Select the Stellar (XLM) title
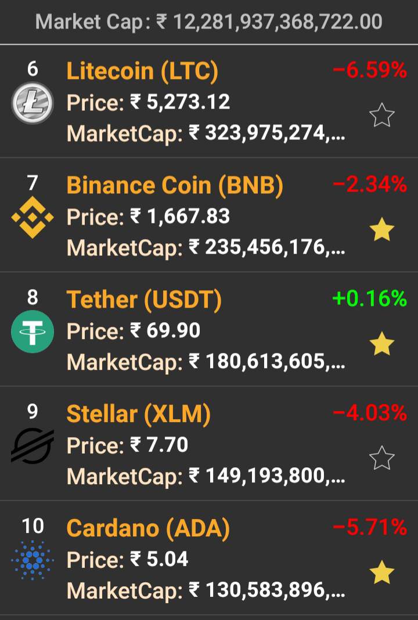Image resolution: width=418 pixels, height=620 pixels. tap(138, 414)
